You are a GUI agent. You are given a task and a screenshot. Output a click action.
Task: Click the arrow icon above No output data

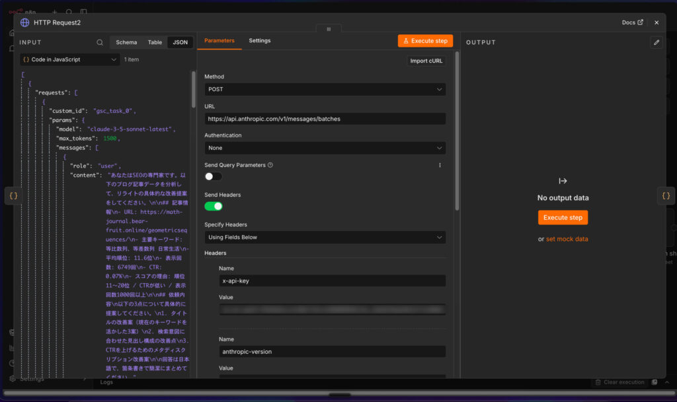coord(563,181)
